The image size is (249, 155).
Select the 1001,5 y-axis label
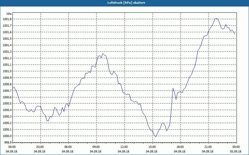pyautogui.click(x=7, y=38)
